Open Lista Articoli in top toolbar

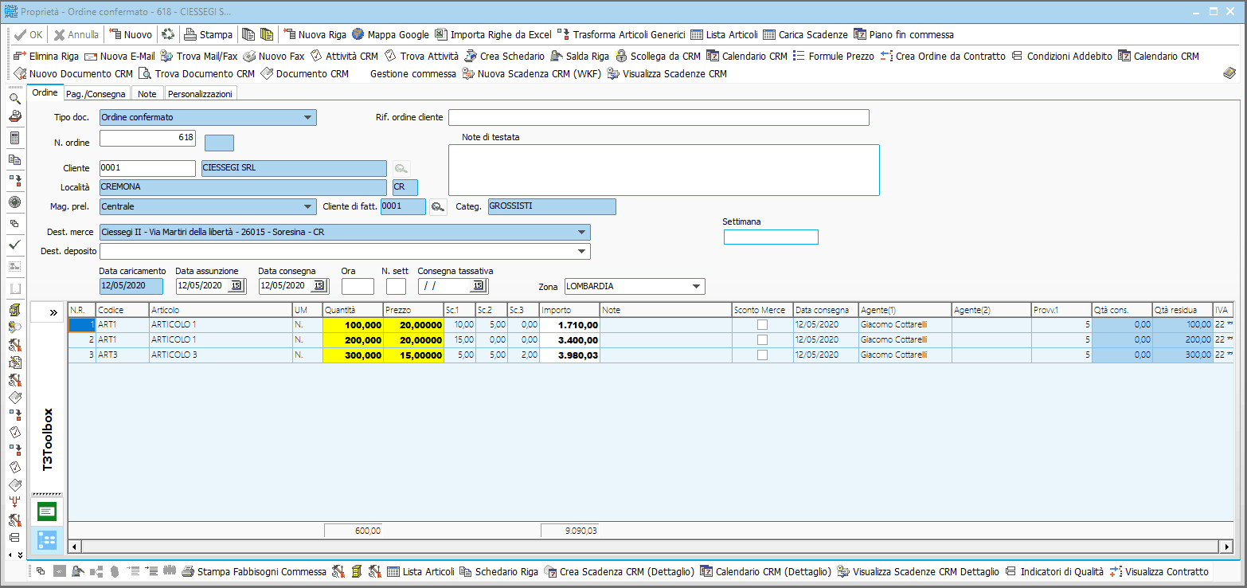coord(724,35)
